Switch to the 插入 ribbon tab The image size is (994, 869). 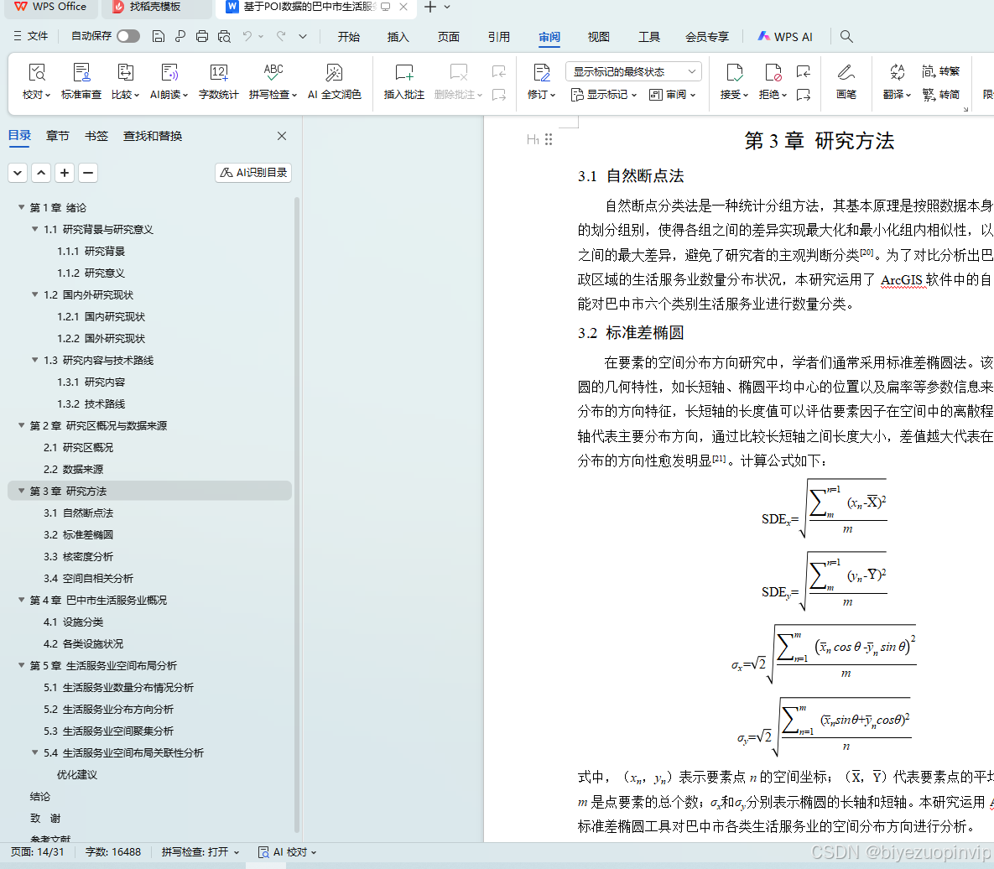coord(398,37)
